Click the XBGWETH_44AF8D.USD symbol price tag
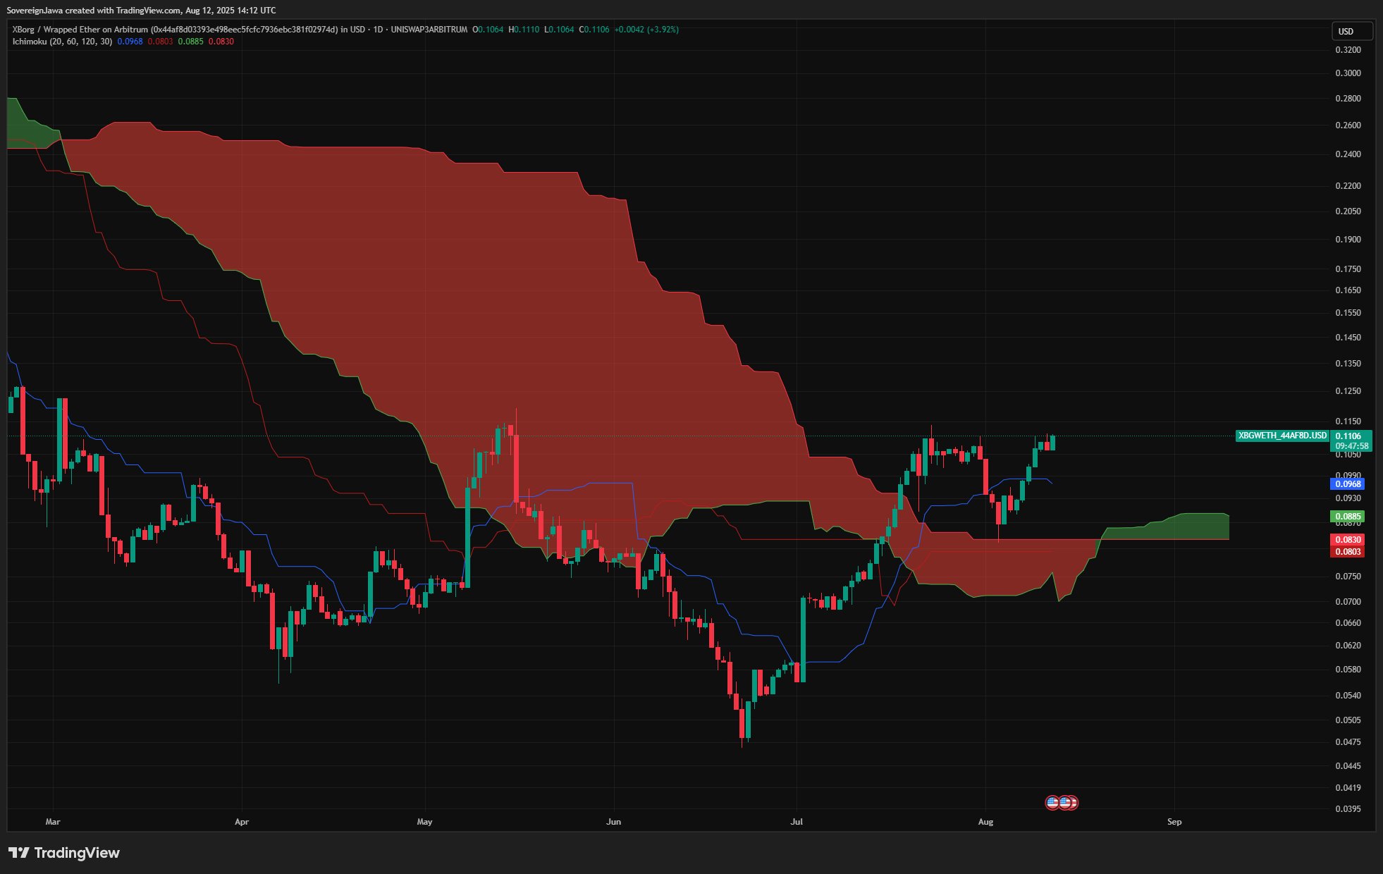The image size is (1383, 874). tap(1282, 436)
